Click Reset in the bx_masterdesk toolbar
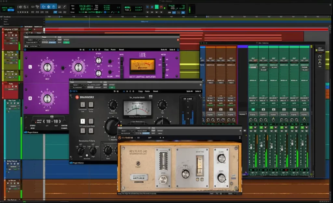 155,91
